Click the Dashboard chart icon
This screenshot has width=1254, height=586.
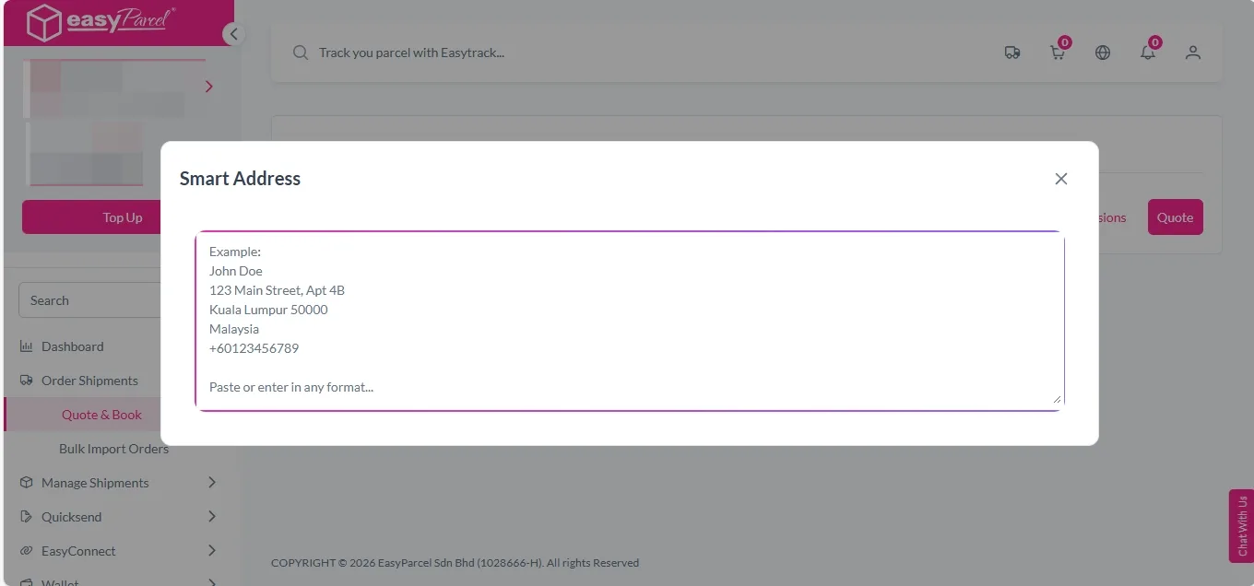[x=26, y=346]
